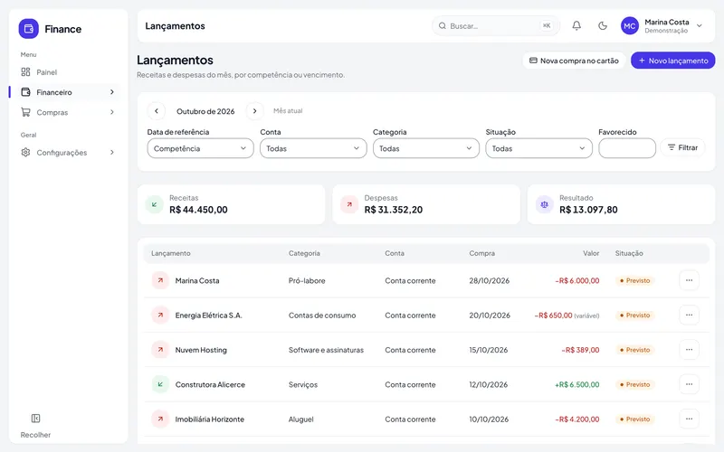The height and width of the screenshot is (452, 724).
Task: Open actions menu for Nuvem Hosting row
Action: (689, 350)
